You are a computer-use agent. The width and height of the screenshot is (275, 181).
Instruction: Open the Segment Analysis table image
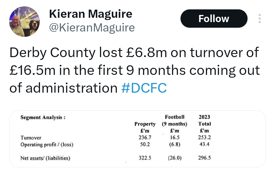[137, 139]
